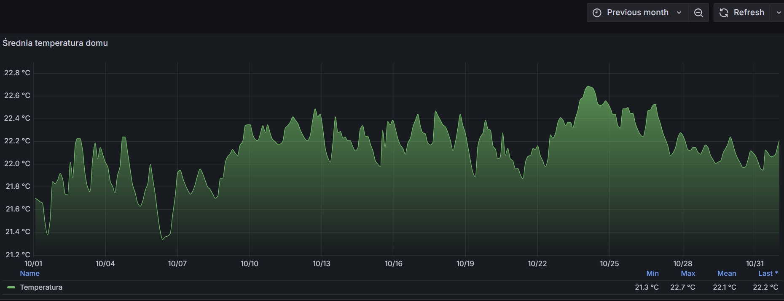Sort legend by the Mean header
784x301 pixels.
727,273
